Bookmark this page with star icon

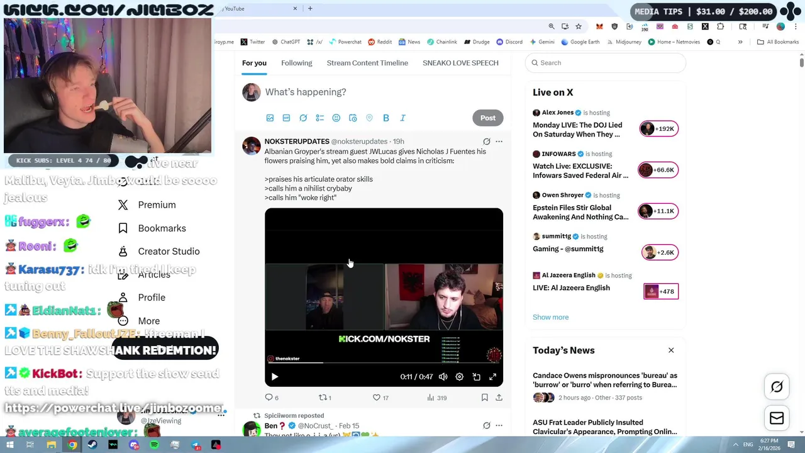click(579, 26)
